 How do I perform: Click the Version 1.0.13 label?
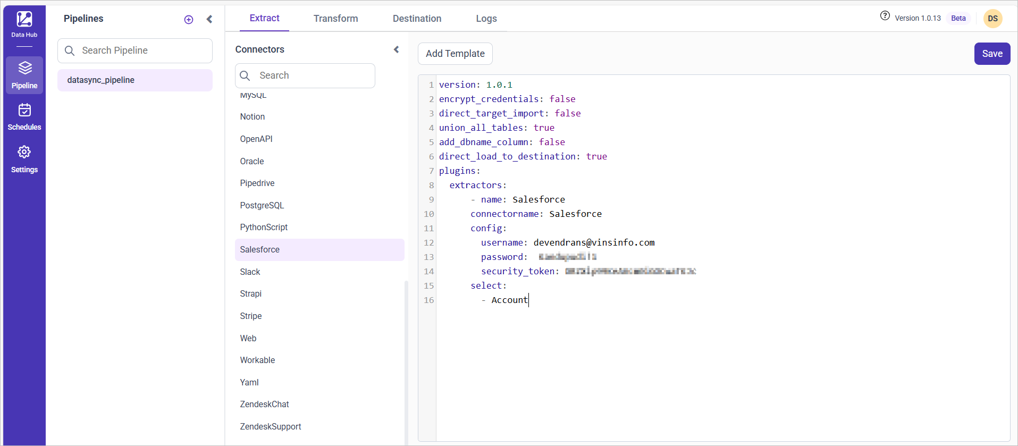pos(918,18)
